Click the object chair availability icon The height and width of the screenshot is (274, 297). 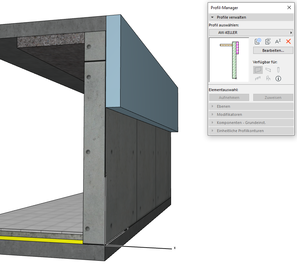(x=268, y=79)
